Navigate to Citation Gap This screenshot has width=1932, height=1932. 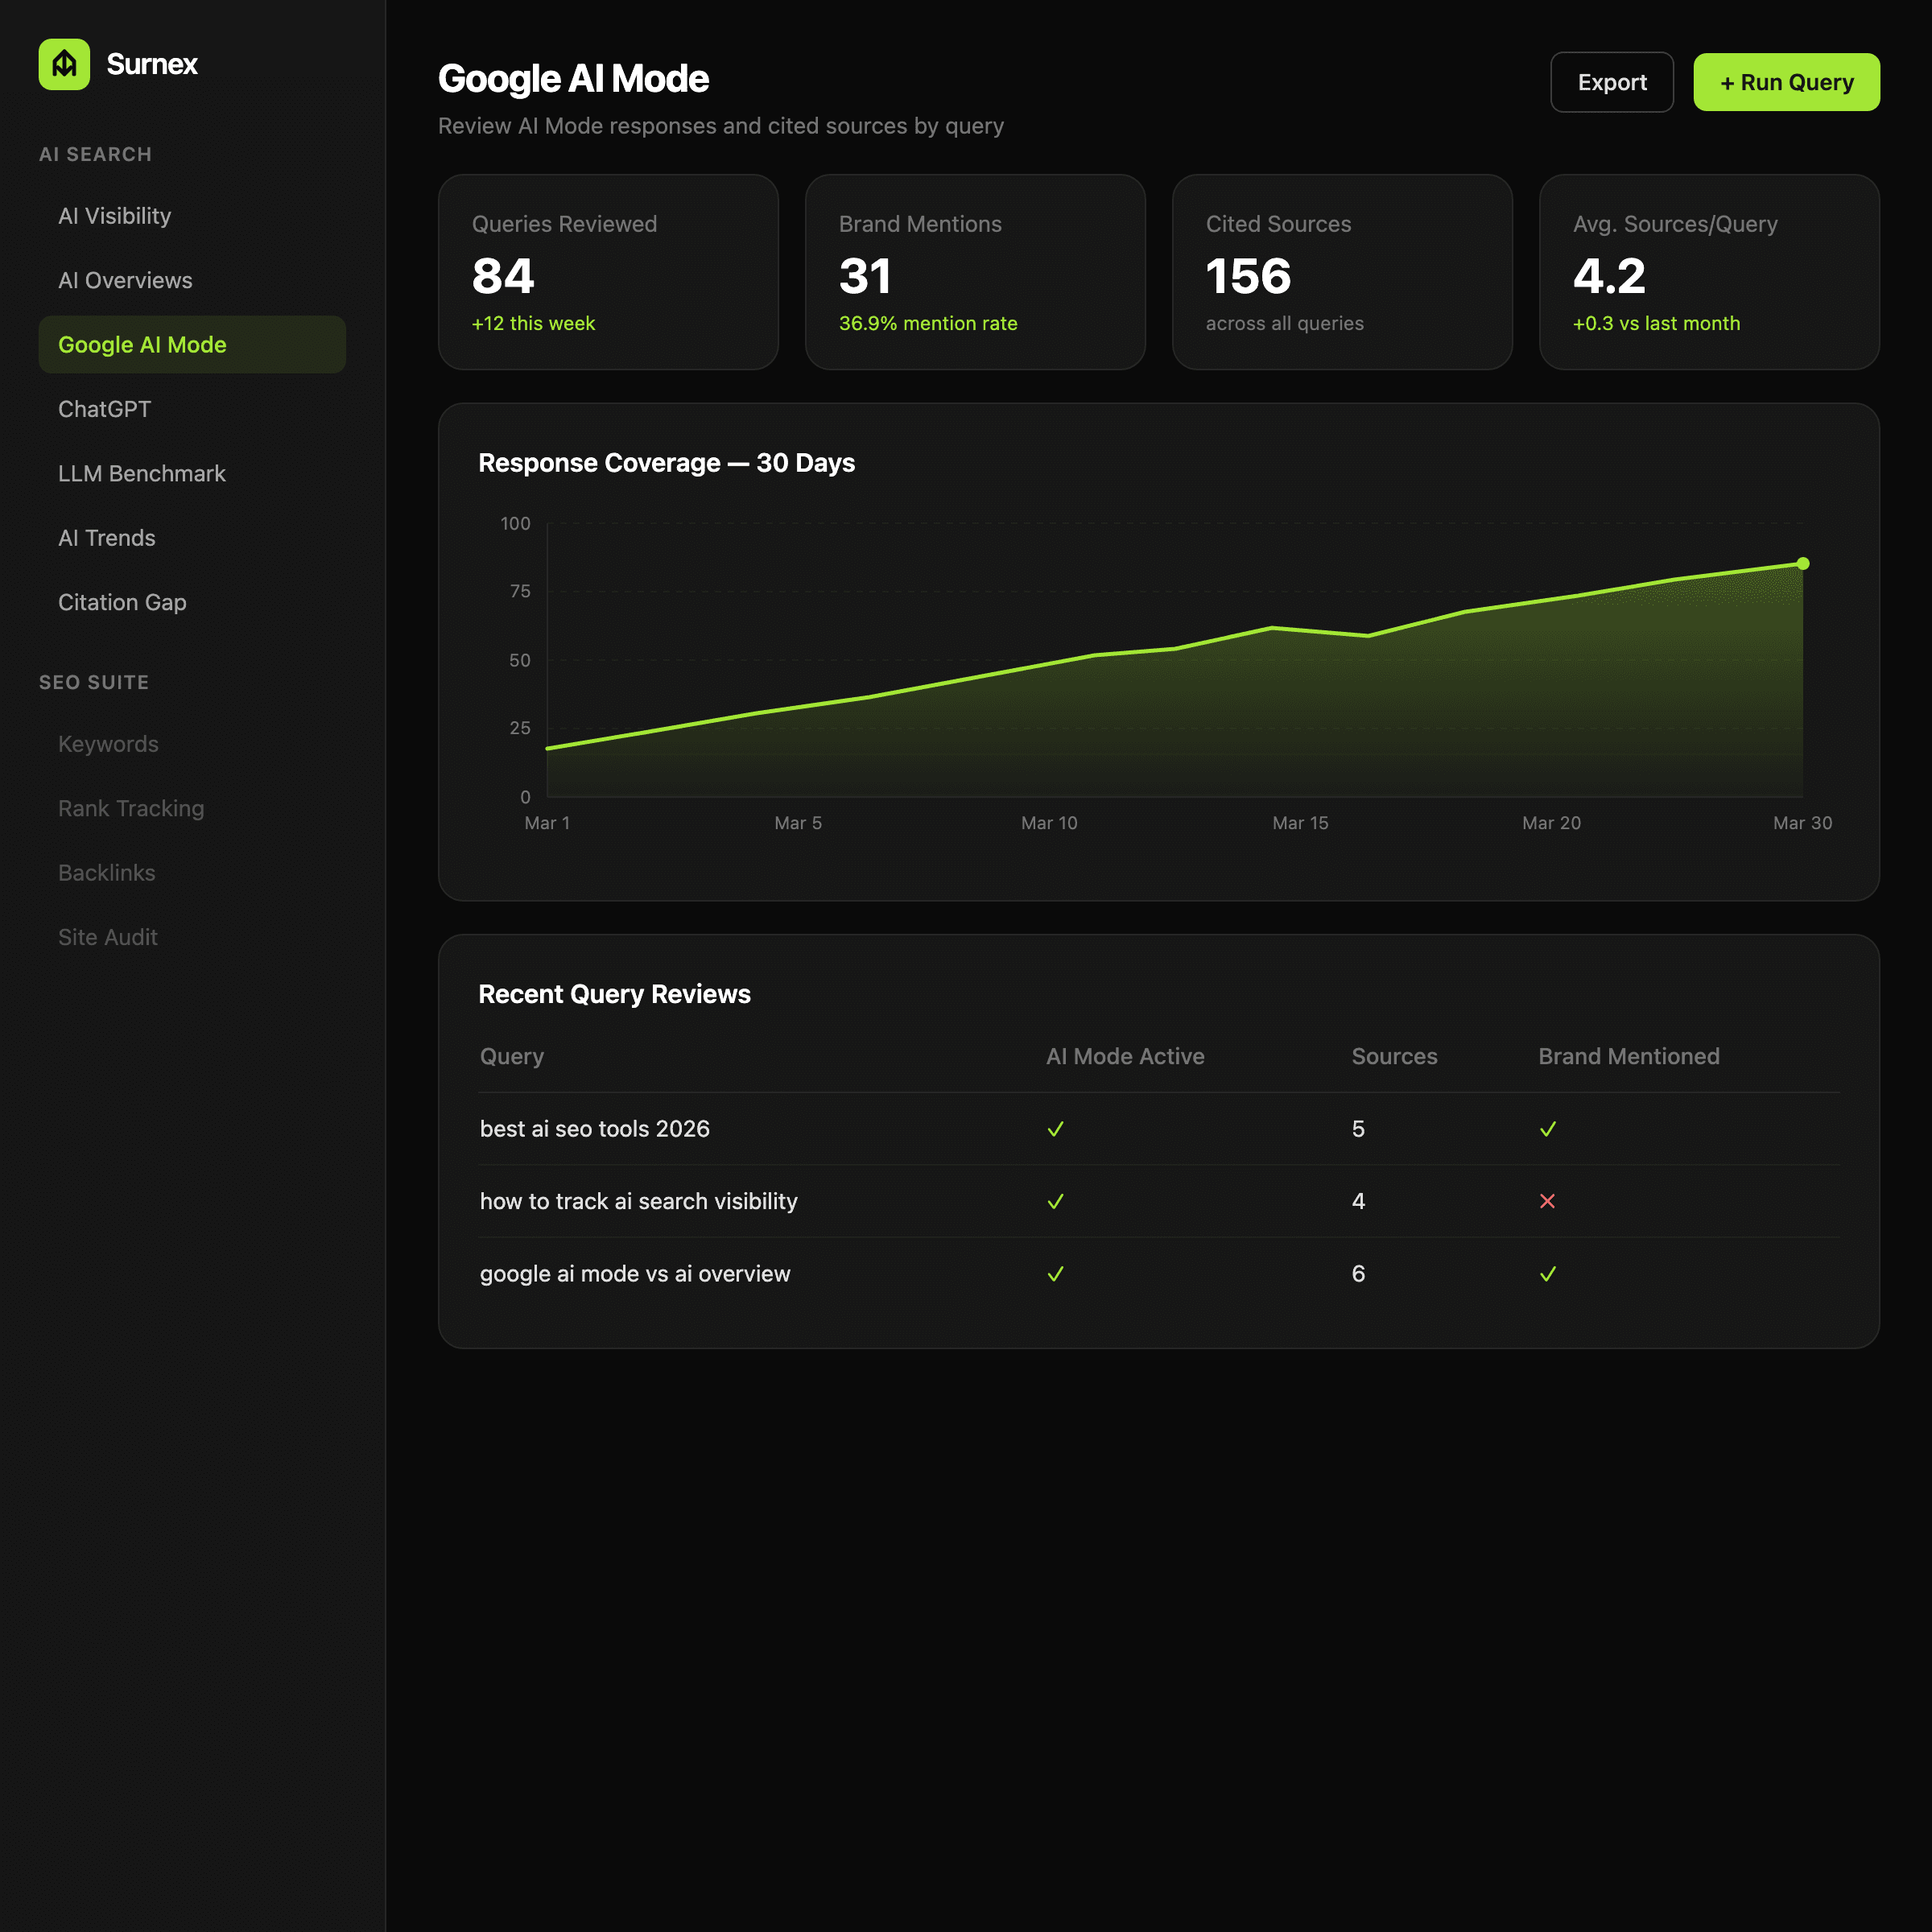coord(122,602)
